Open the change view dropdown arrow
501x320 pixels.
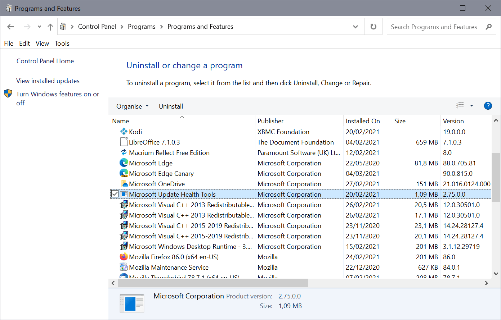pos(472,105)
